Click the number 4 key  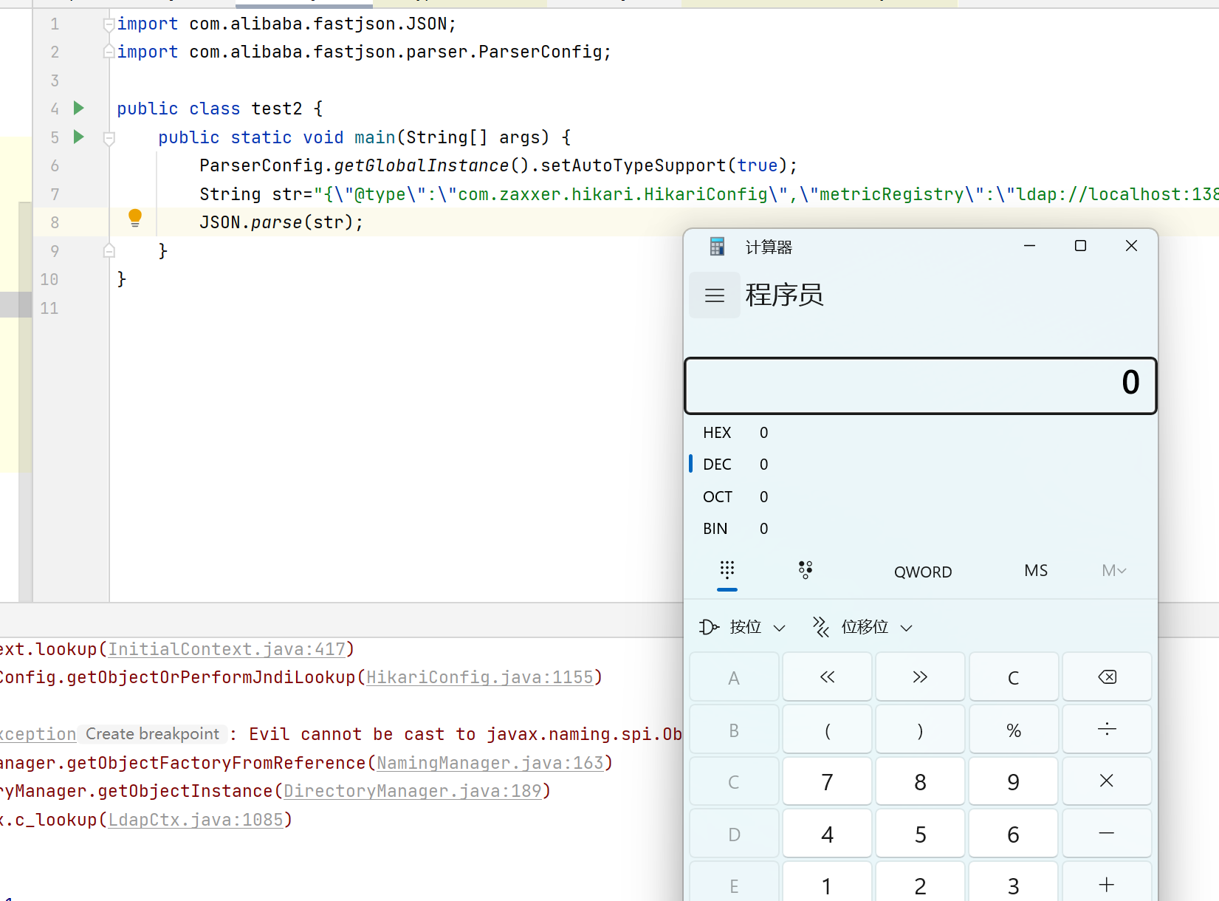[827, 834]
